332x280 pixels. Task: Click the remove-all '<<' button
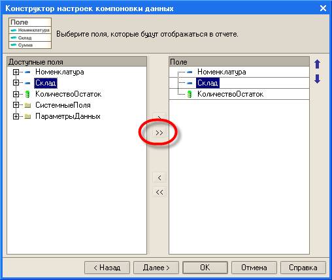159,192
